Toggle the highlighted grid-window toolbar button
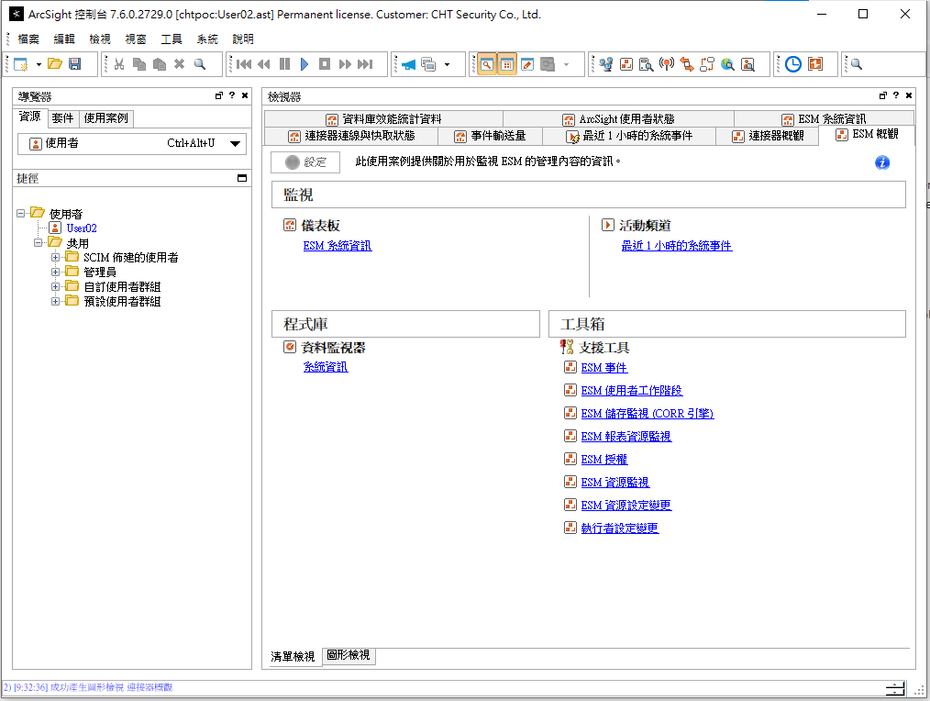This screenshot has width=930, height=701. point(507,64)
